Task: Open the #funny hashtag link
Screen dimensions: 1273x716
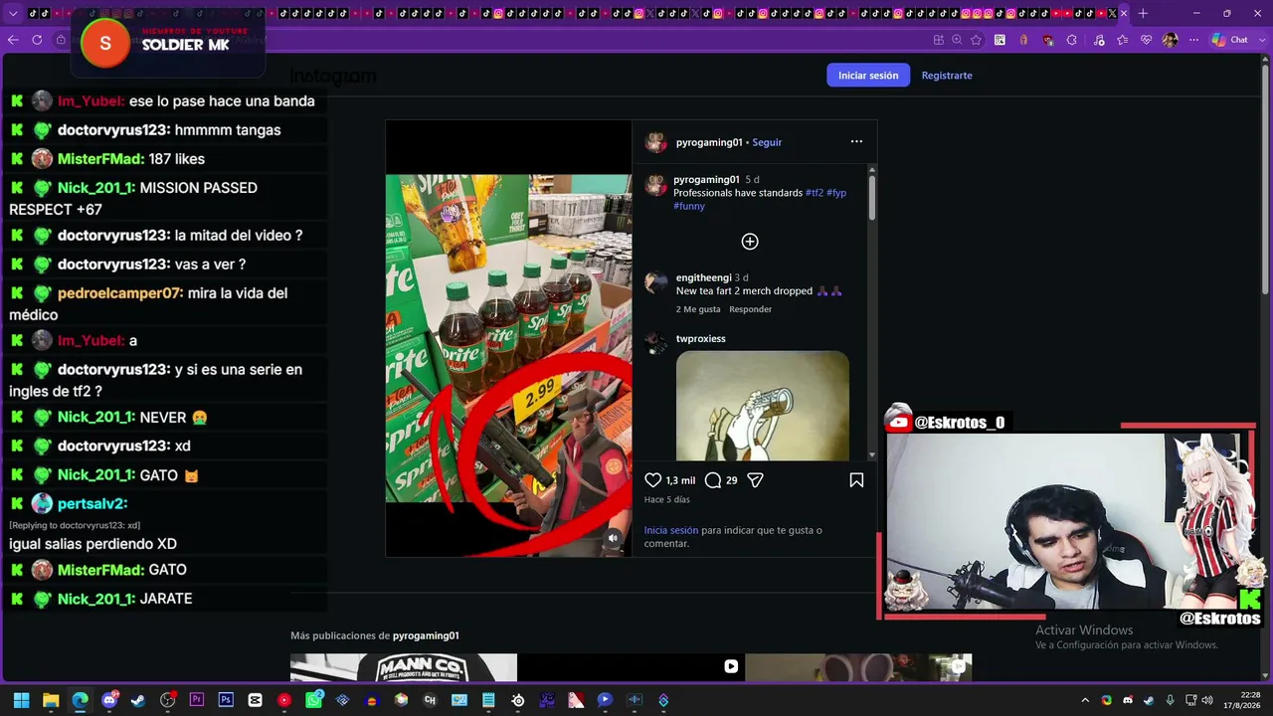Action: point(689,206)
